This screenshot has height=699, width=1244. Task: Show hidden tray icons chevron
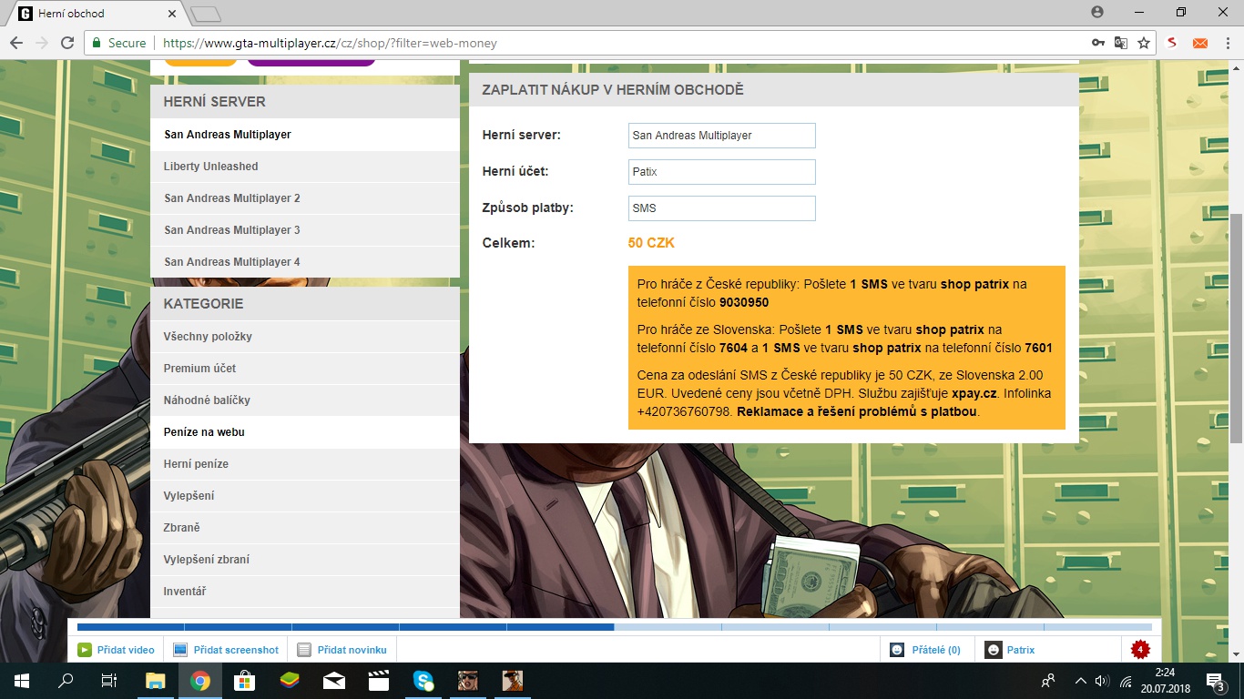pyautogui.click(x=1080, y=680)
